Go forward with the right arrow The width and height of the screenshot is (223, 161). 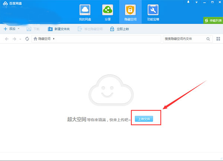tap(14, 39)
